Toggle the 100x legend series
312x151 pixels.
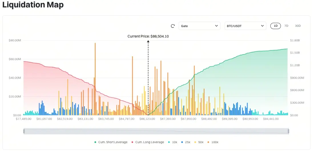[x=213, y=142]
